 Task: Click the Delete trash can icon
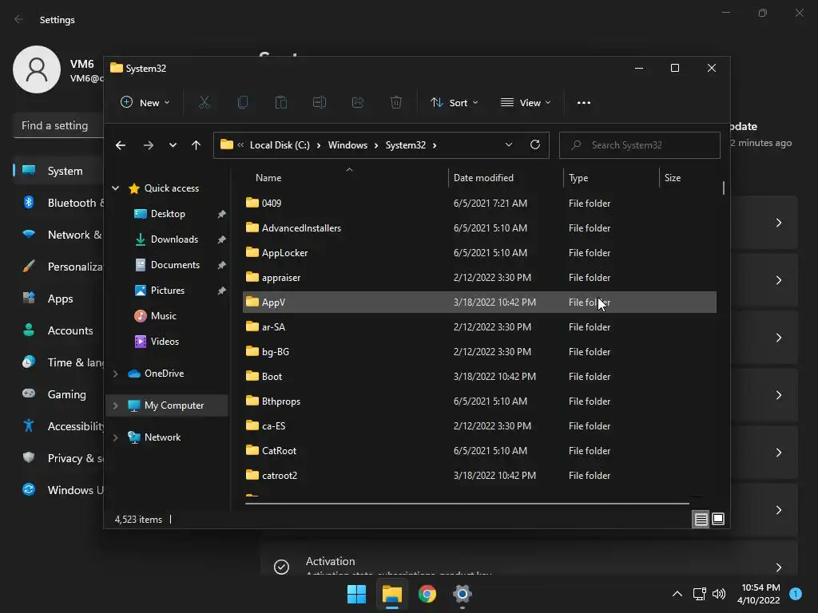tap(396, 103)
